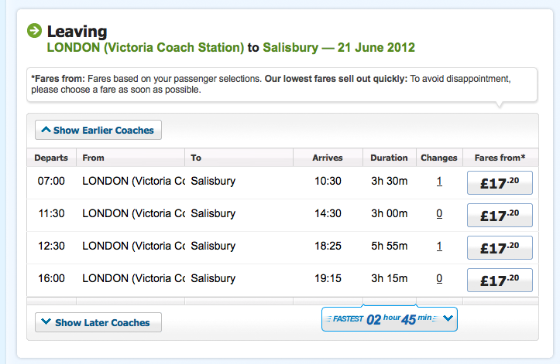Click the Duration column header
Viewport: 560px width, 364px height.
pyautogui.click(x=389, y=158)
